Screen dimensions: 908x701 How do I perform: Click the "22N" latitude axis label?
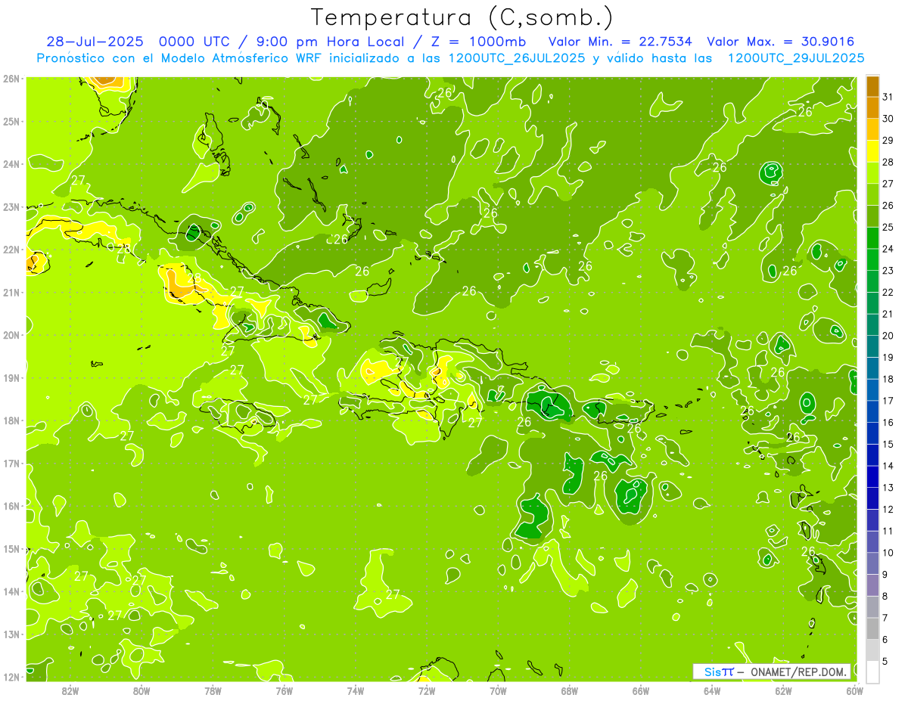pos(11,250)
